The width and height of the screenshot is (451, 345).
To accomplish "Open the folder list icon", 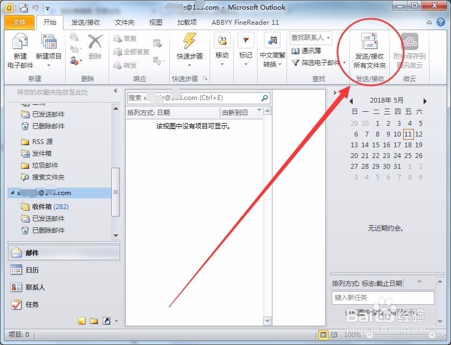I will click(94, 321).
